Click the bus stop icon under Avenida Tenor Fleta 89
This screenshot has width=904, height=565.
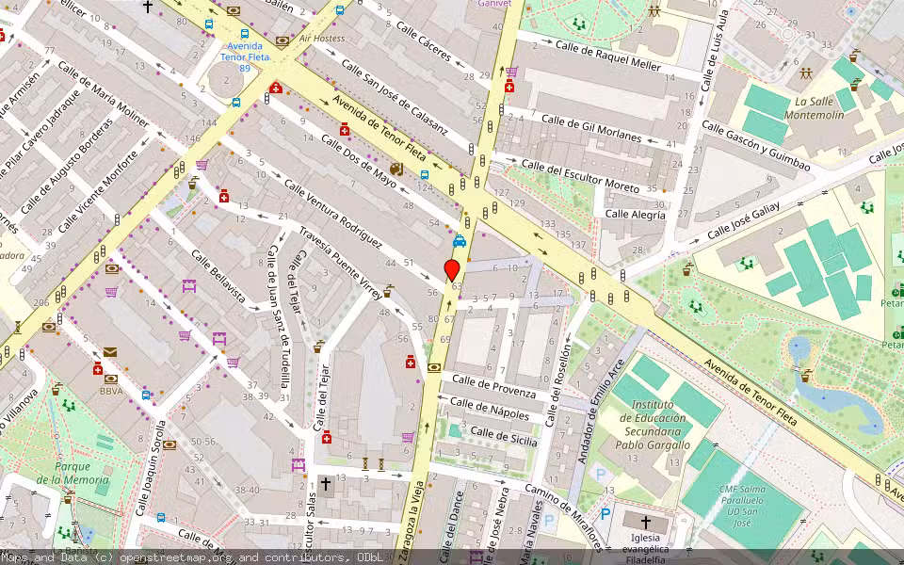point(235,103)
